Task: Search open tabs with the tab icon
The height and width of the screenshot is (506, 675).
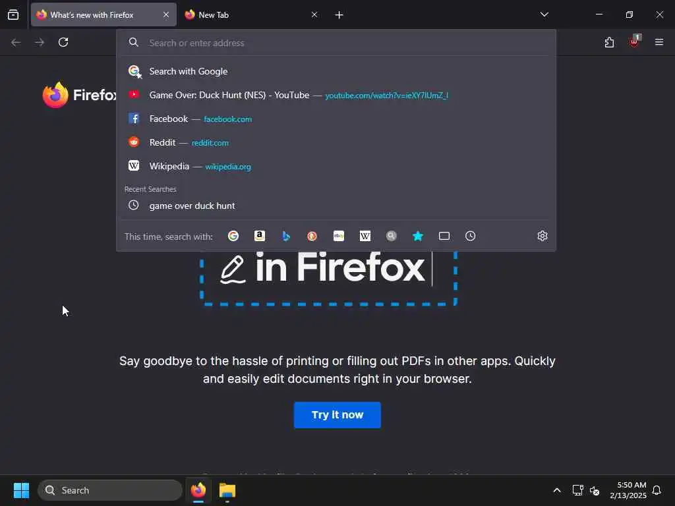Action: [x=444, y=236]
